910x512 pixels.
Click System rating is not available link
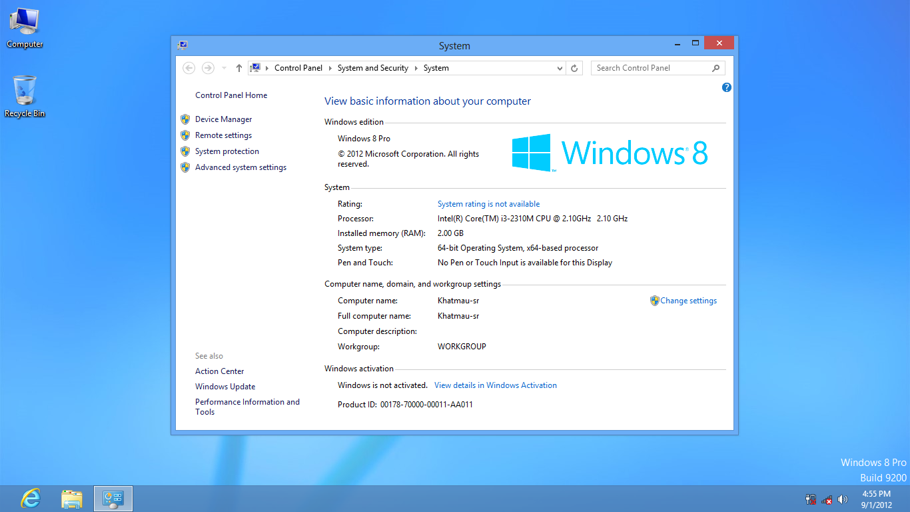tap(488, 204)
